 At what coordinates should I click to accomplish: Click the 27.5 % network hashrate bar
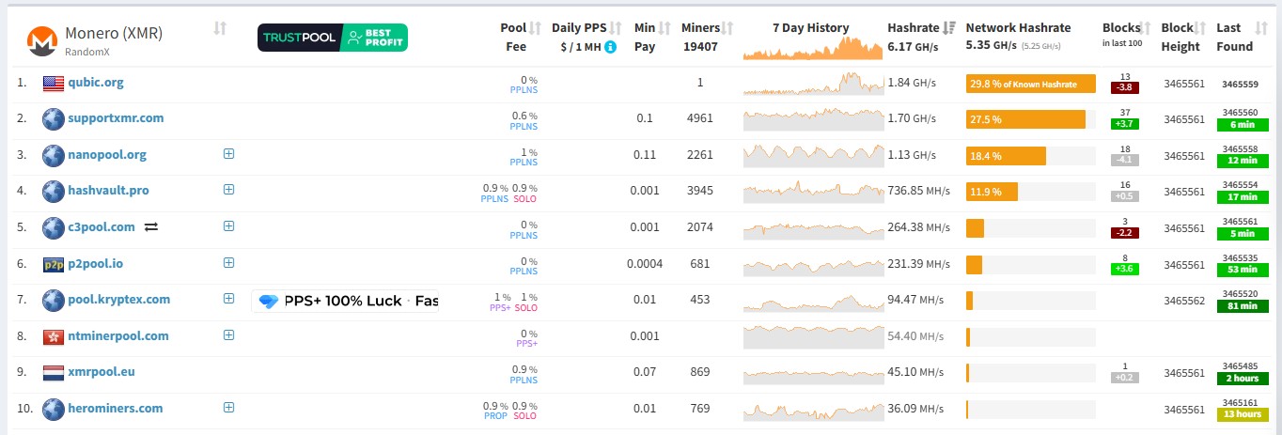click(1025, 119)
